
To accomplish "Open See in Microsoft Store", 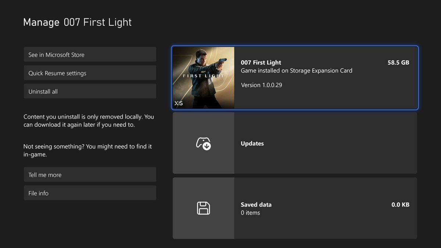I will pyautogui.click(x=90, y=54).
